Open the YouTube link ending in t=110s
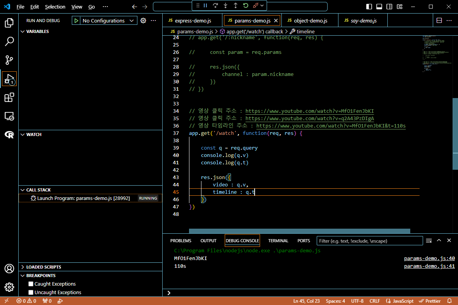458x305 pixels. click(x=331, y=126)
